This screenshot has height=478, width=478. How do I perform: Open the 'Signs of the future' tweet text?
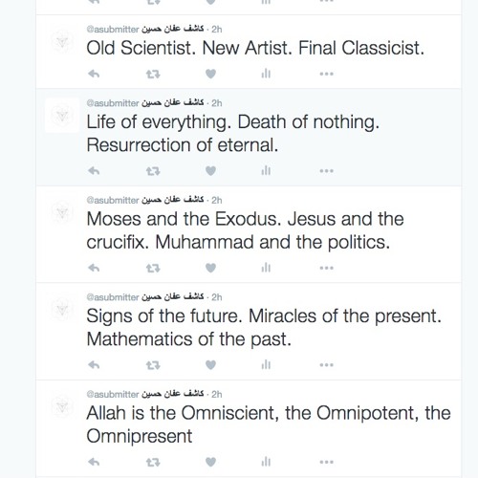click(264, 328)
